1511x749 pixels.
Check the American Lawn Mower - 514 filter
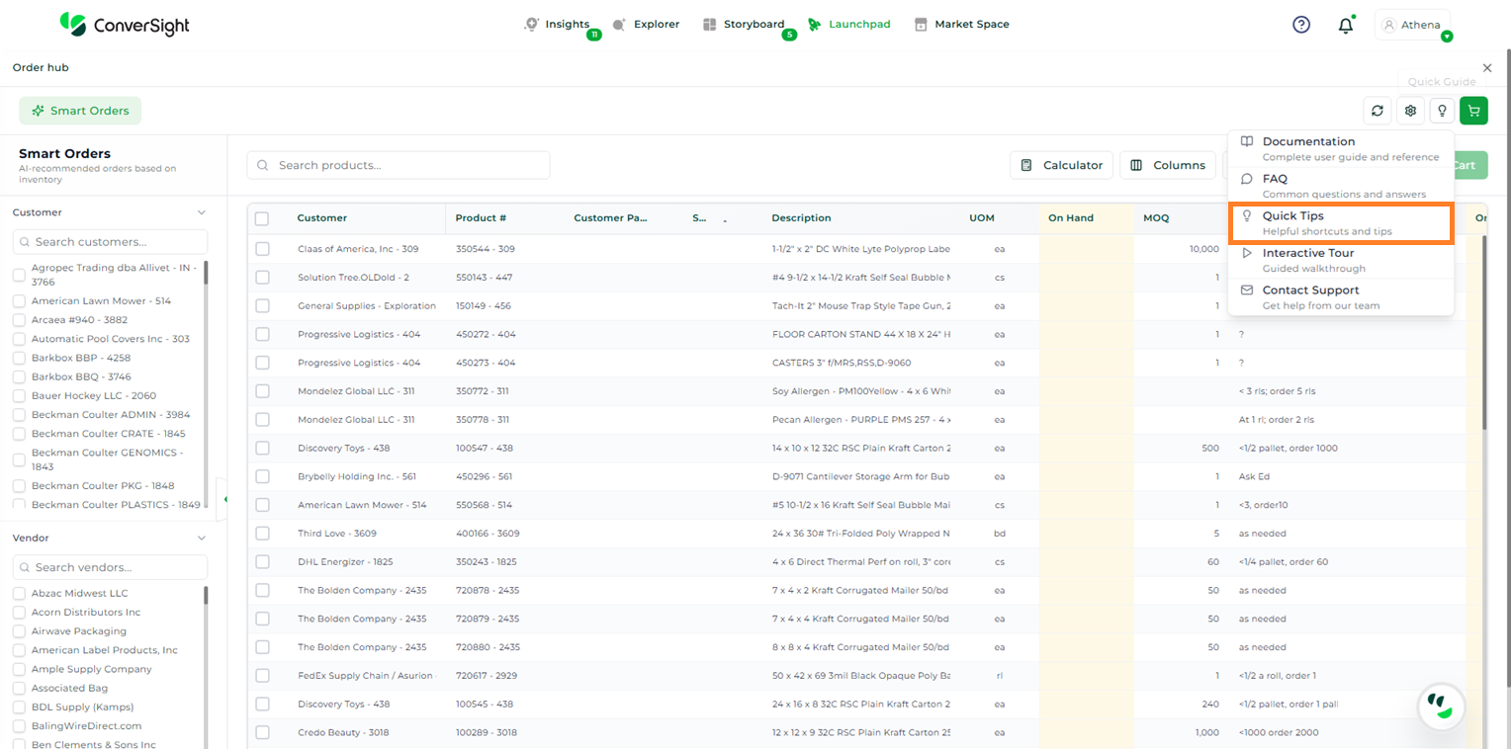pyautogui.click(x=19, y=301)
